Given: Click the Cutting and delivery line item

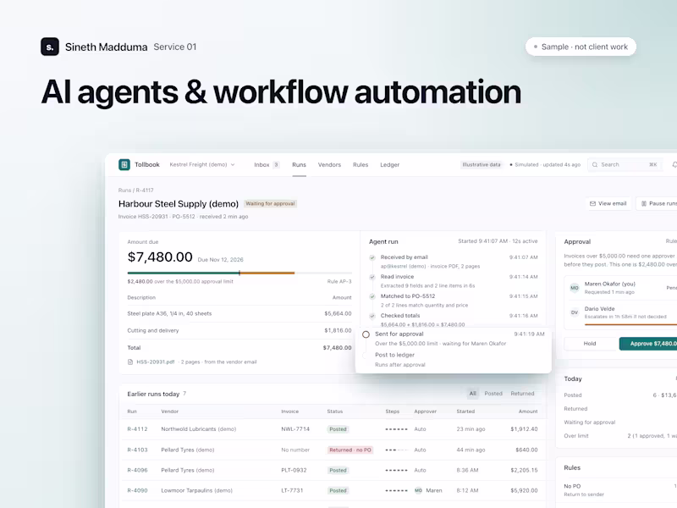Looking at the screenshot, I should (x=239, y=330).
